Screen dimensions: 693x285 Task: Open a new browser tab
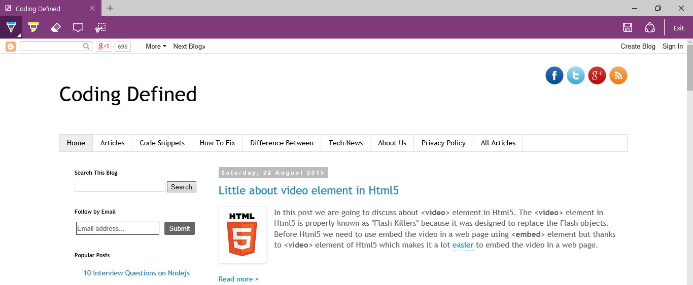110,8
